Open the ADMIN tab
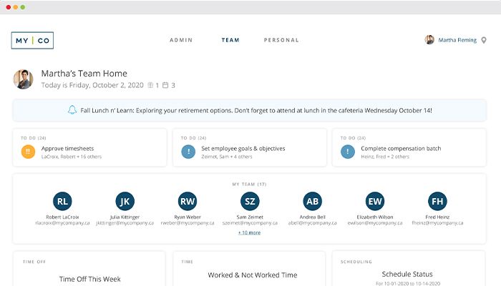The image size is (501, 286). [181, 40]
